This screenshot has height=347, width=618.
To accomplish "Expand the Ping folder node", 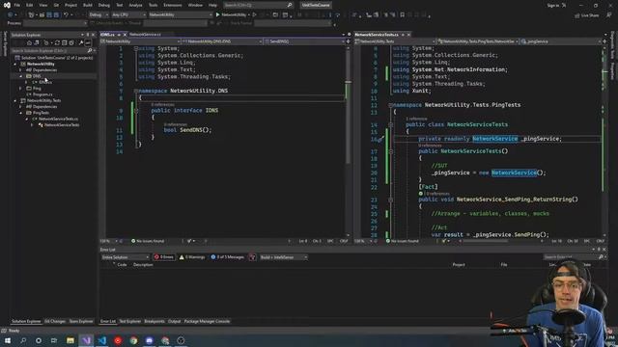I will 21,88.
